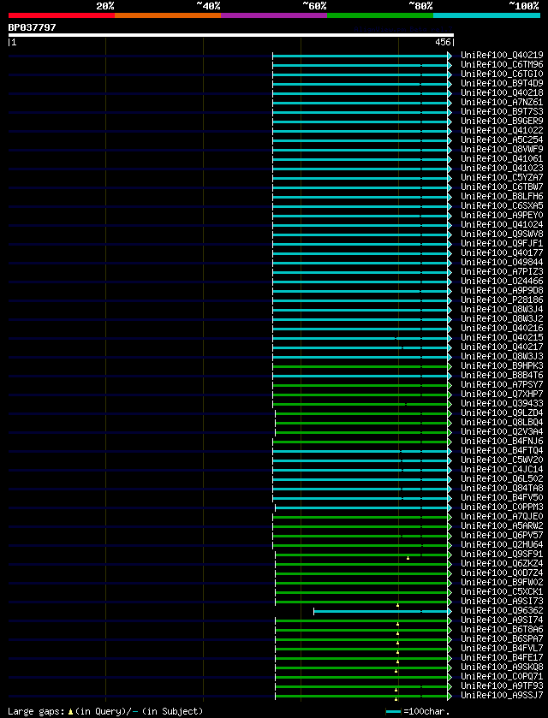The height and width of the screenshot is (718, 548).
Task: Select label UniRef100_Q84TA8
Action: coord(502,489)
